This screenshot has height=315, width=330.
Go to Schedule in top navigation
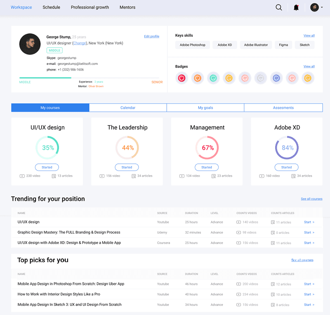[51, 7]
